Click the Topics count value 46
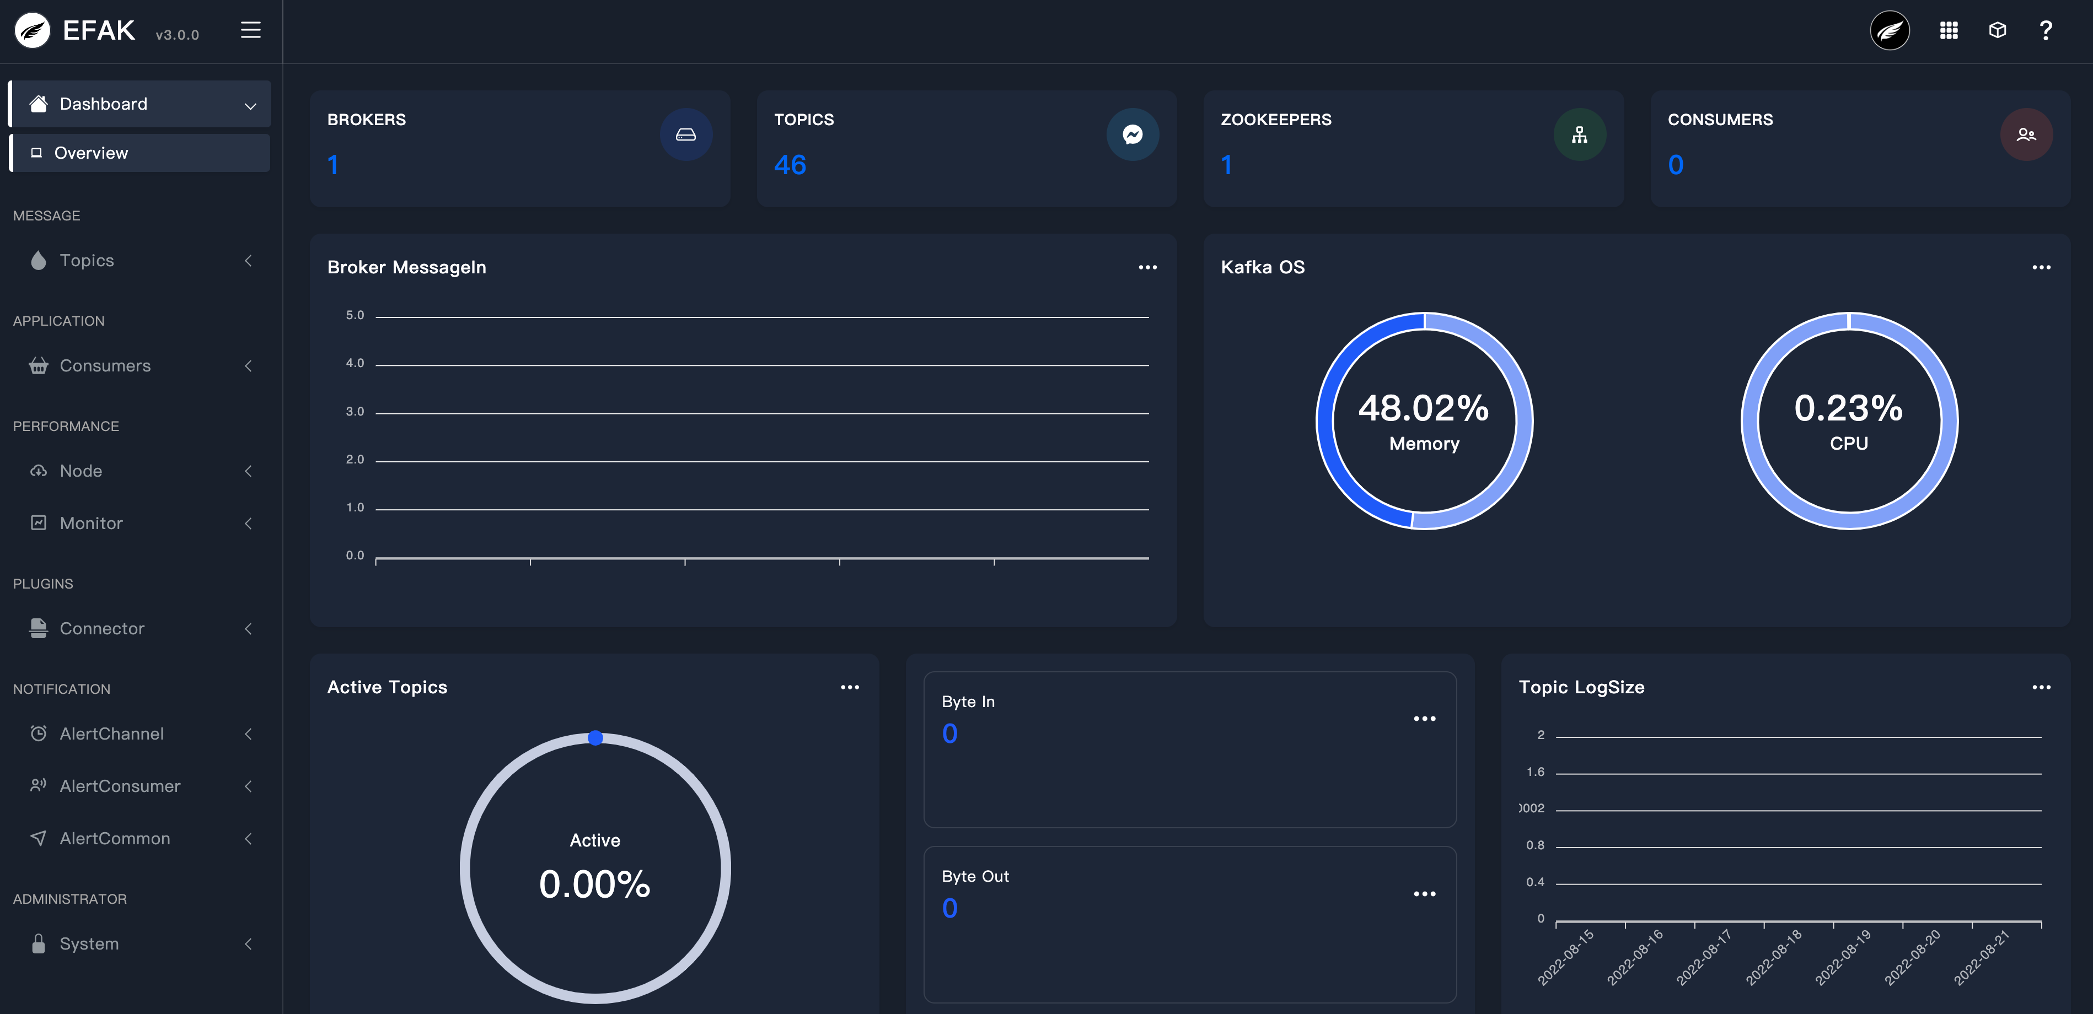Screen dimensions: 2093x1014 [790, 165]
